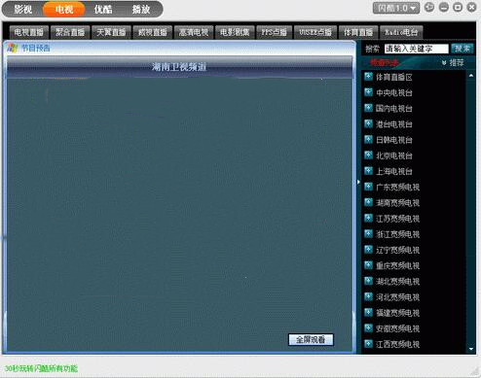This screenshot has width=481, height=378.
Task: Open the Radio电台 sub-tab
Action: tap(401, 32)
